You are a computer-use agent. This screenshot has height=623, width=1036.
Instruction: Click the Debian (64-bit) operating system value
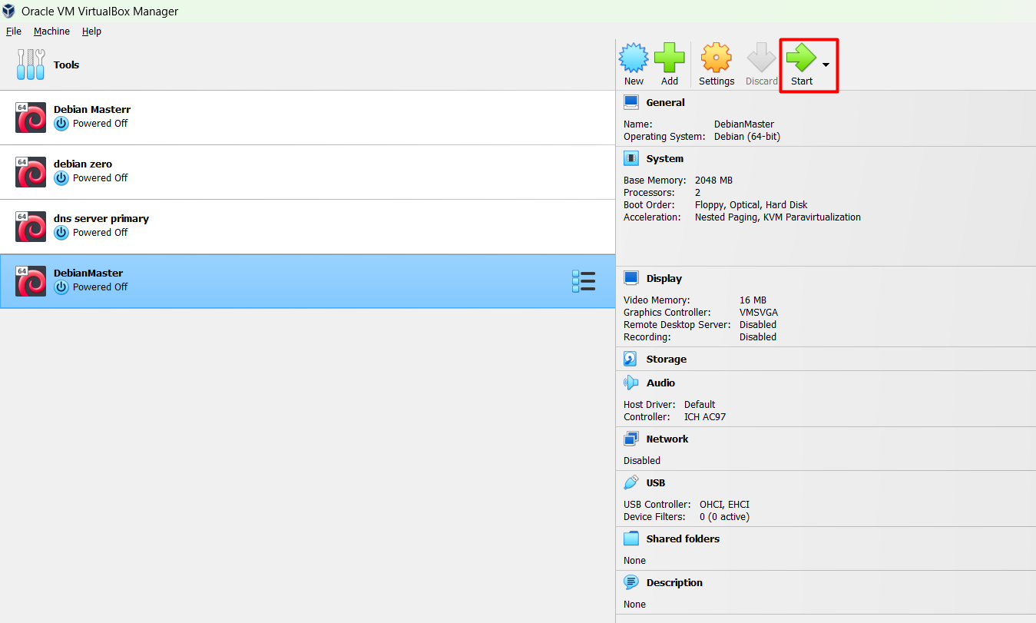click(x=747, y=136)
